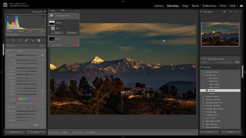Select the Red Eye Correction tool

(x=33, y=41)
